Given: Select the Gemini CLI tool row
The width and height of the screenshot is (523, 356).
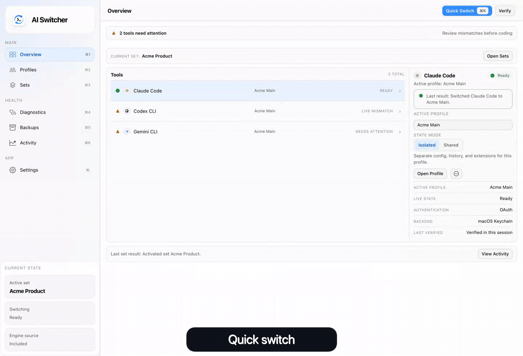Looking at the screenshot, I should (x=258, y=132).
